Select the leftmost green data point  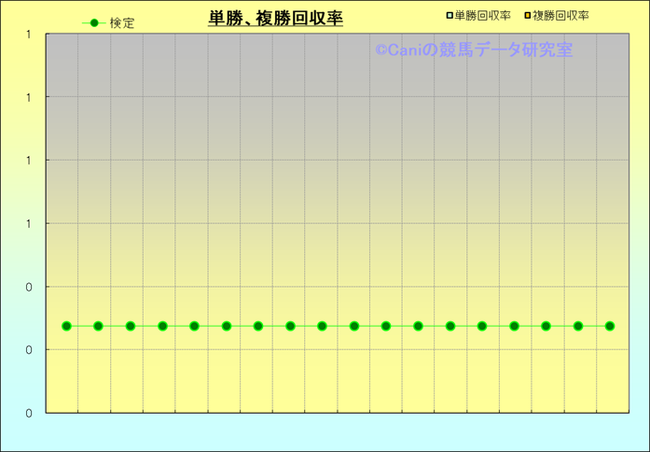66,326
